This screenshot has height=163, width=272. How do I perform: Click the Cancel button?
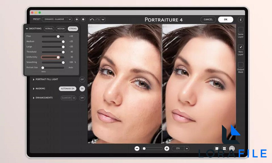(x=208, y=20)
